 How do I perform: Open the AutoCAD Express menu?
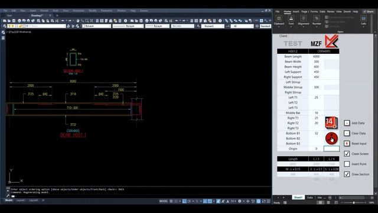[144, 11]
